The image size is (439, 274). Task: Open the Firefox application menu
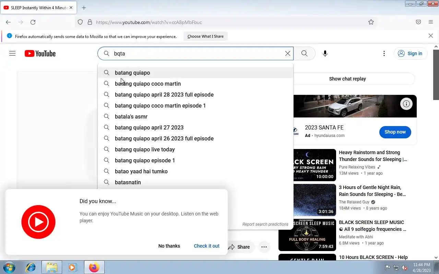click(x=431, y=22)
